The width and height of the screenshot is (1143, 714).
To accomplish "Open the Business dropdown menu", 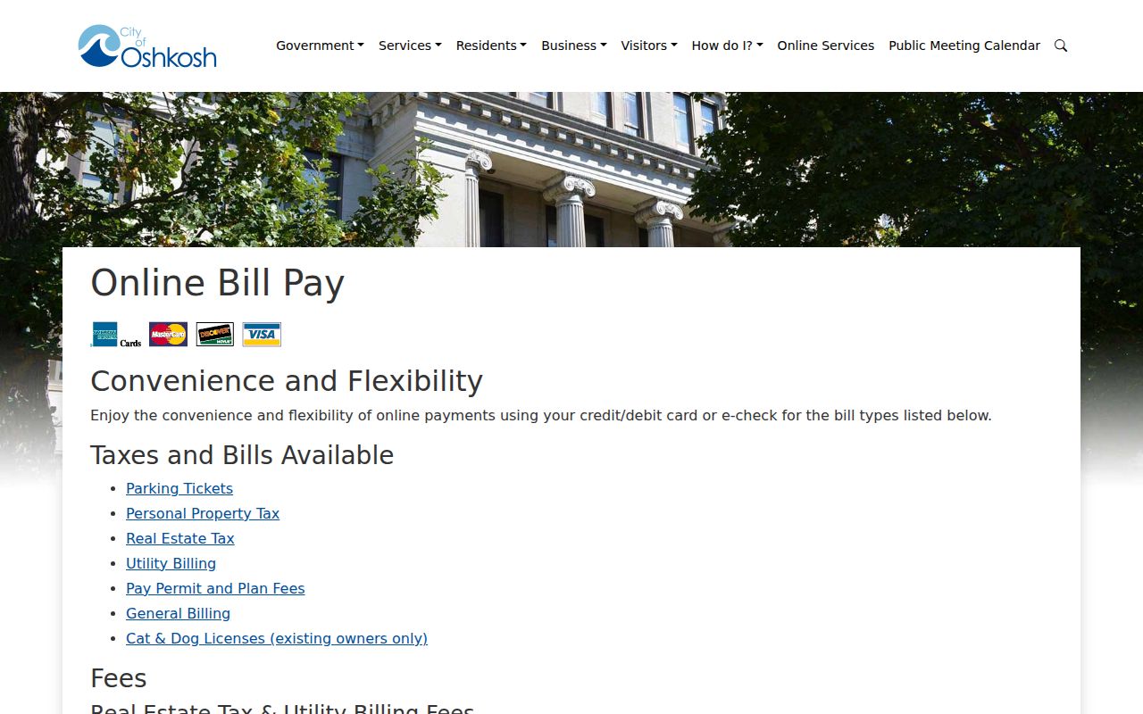I will tap(574, 46).
